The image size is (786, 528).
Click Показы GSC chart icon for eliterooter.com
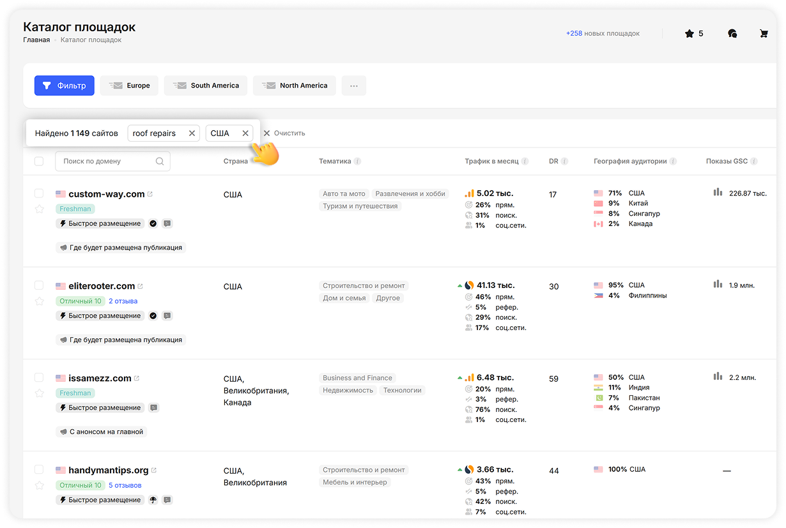click(x=718, y=285)
